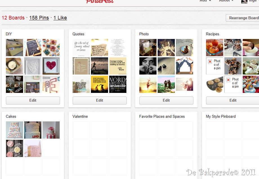Open the DIY board title
Viewport: 259px width, 179px height.
9,34
